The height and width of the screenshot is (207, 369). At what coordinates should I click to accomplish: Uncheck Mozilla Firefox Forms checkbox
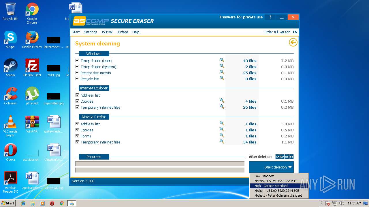click(77, 136)
